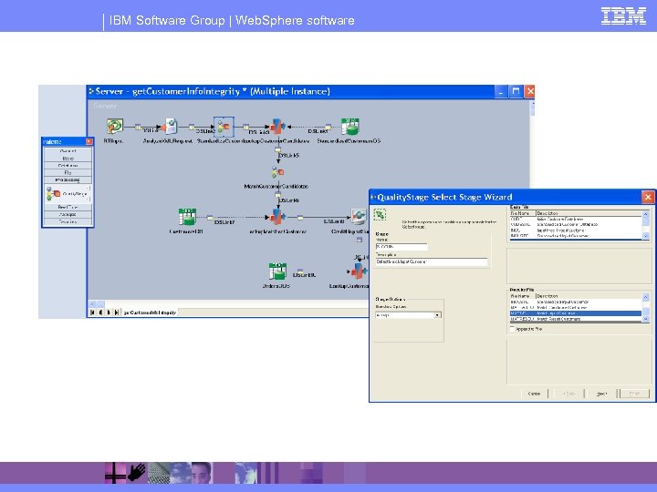Click the MatchCustomerCandidates stage label
Viewport: 657px width, 492px height.
coord(276,186)
